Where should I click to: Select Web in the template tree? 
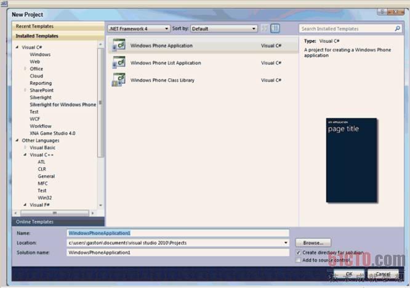point(34,62)
